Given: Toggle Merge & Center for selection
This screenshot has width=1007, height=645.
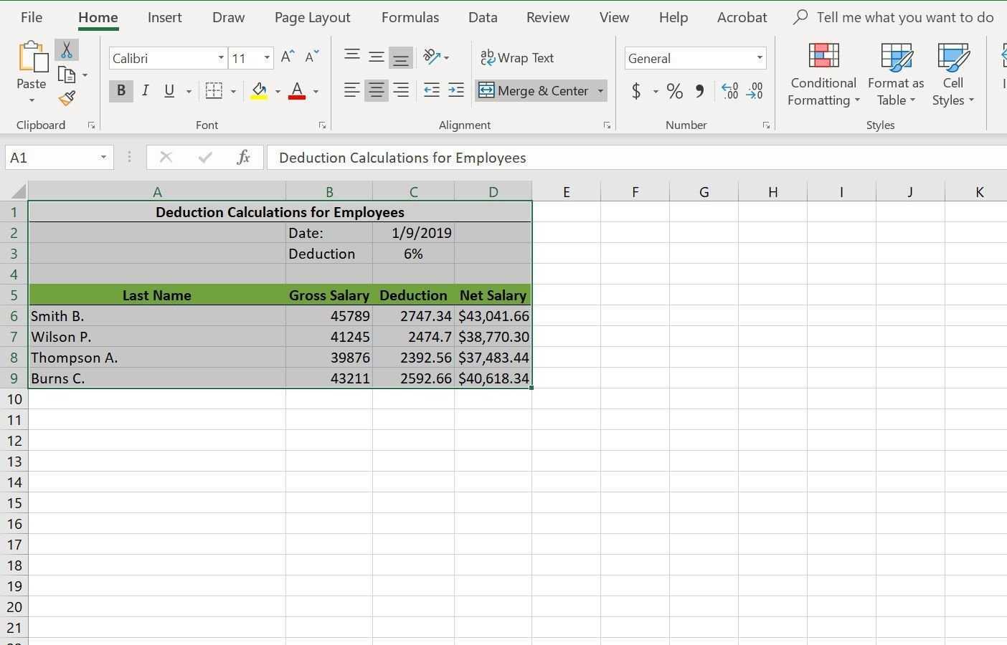Looking at the screenshot, I should [x=534, y=90].
